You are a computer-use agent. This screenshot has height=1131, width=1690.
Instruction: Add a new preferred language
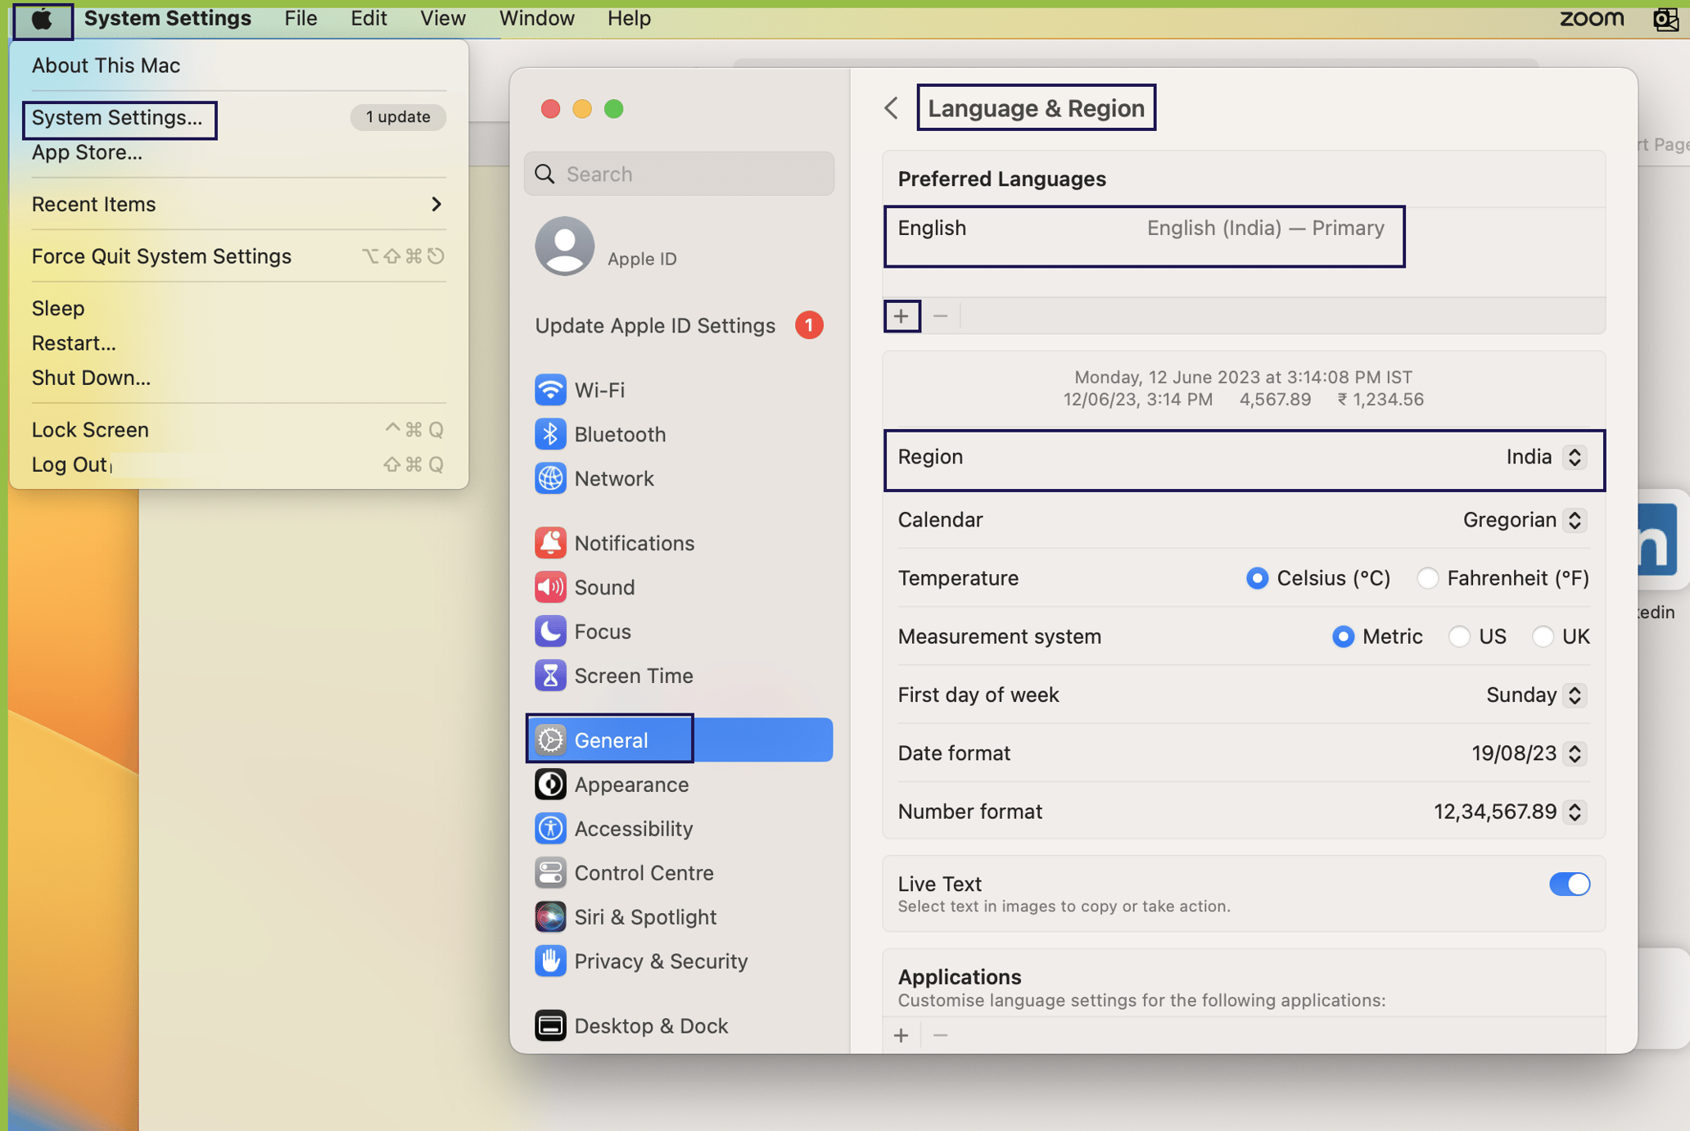click(x=901, y=315)
